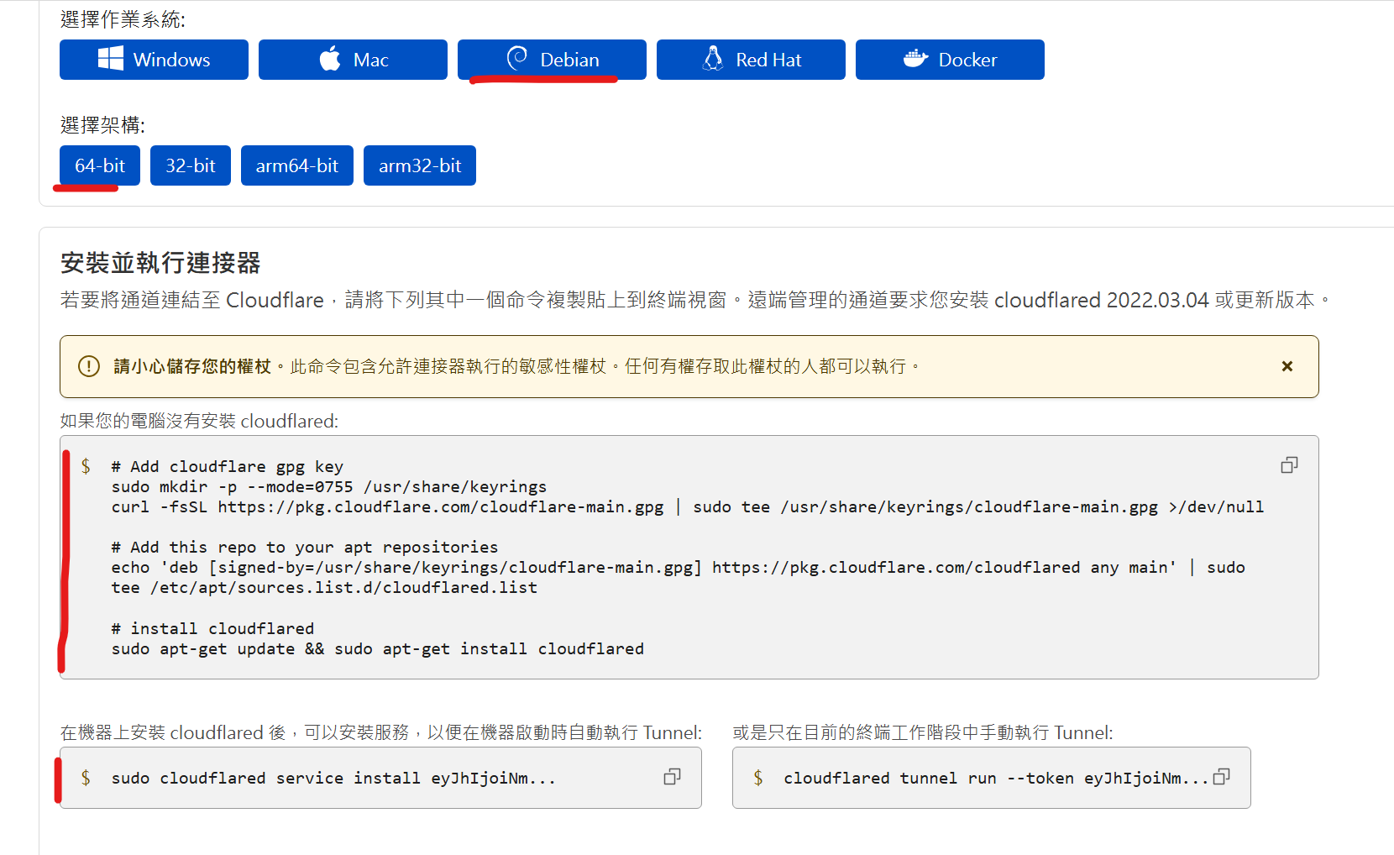Viewport: 1394px width, 855px height.
Task: Click the 'sudo mkdir -p --mode=0755' command line
Action: tap(329, 487)
